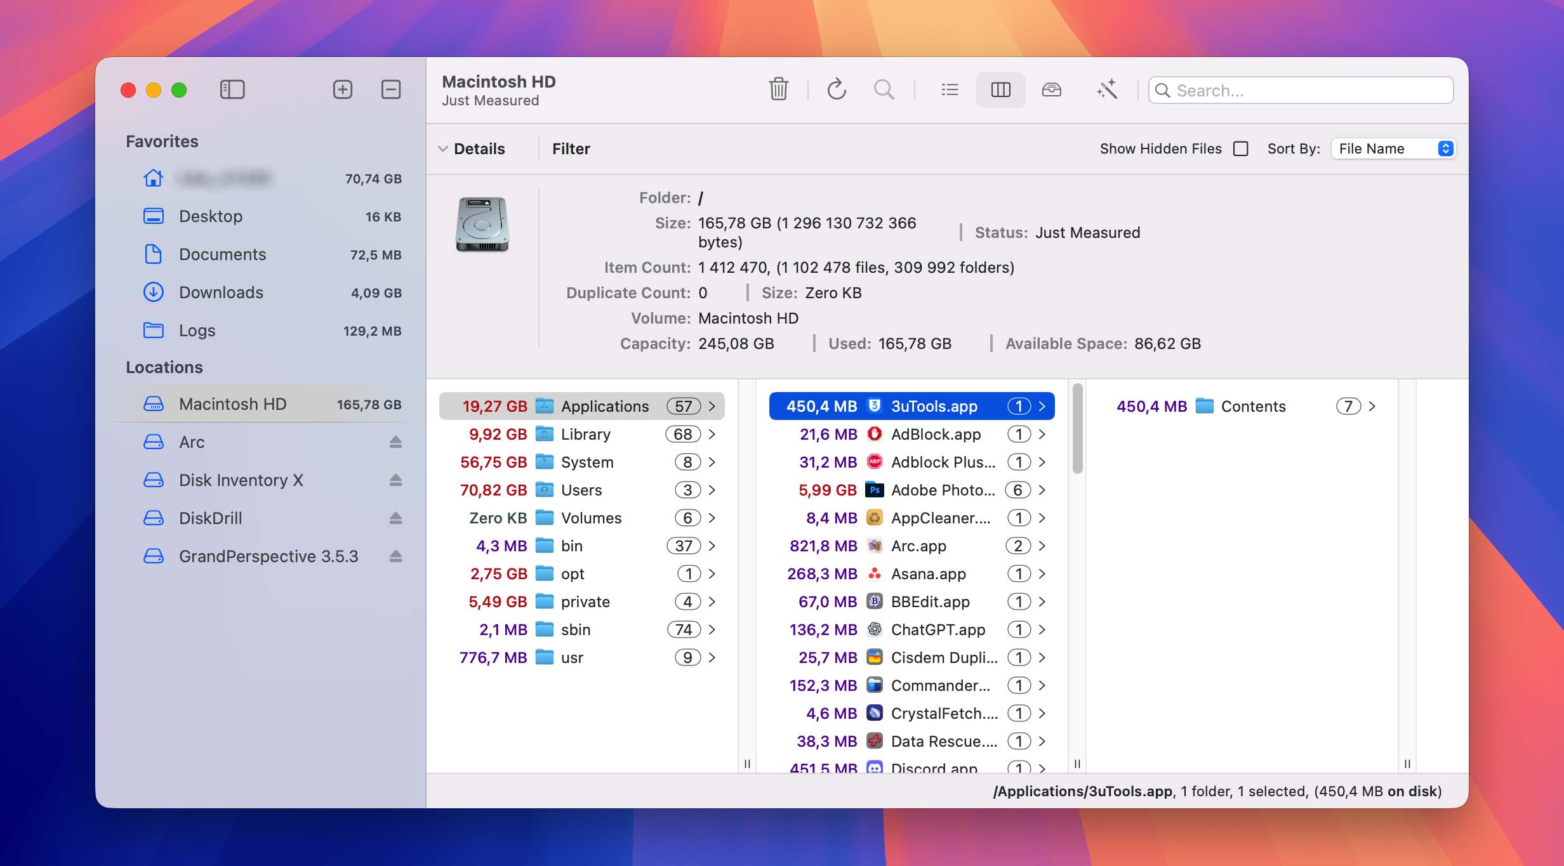Select Asana.app in the list
The image size is (1564, 866).
pyautogui.click(x=911, y=574)
